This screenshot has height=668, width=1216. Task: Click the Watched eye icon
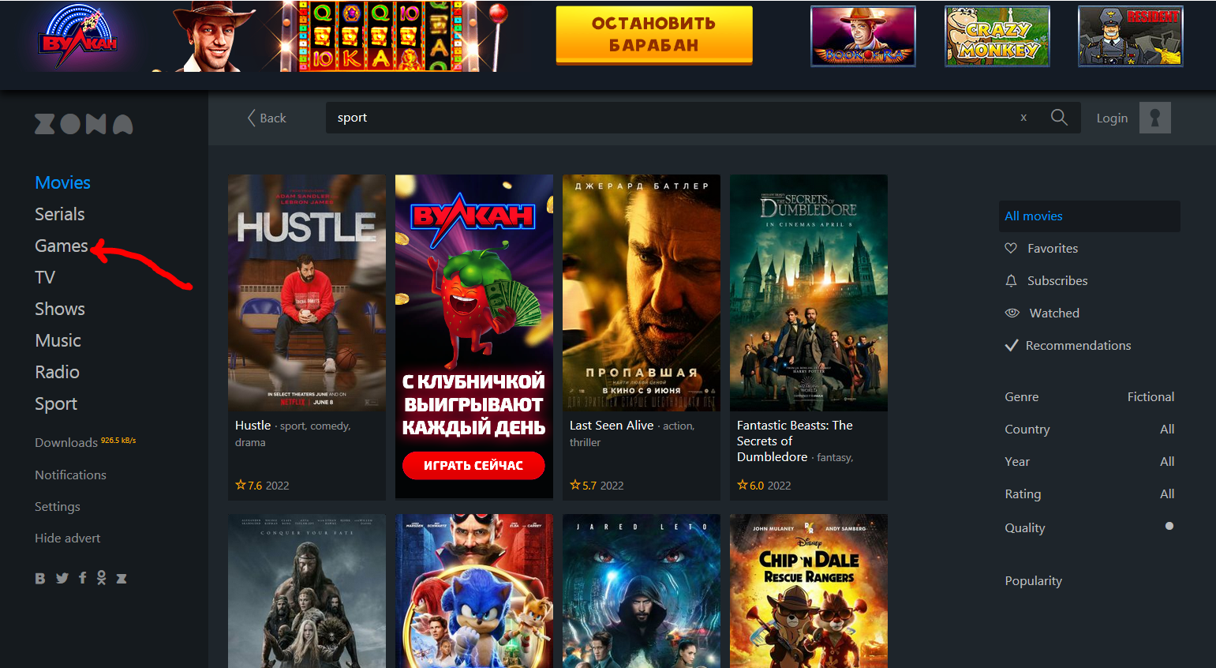[1012, 313]
